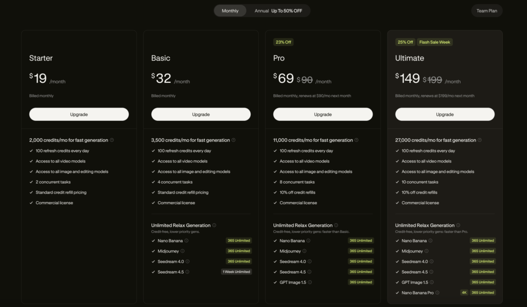
Task: Click the 1 Week Unlimited badge on Basic
Action: click(236, 272)
